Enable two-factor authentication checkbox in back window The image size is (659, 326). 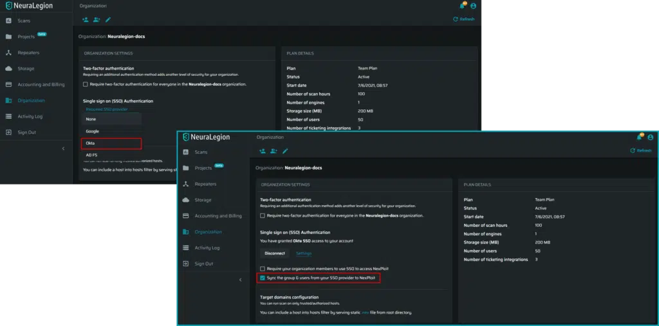[86, 84]
